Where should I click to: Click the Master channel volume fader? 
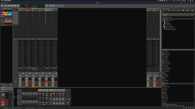(x=158, y=82)
